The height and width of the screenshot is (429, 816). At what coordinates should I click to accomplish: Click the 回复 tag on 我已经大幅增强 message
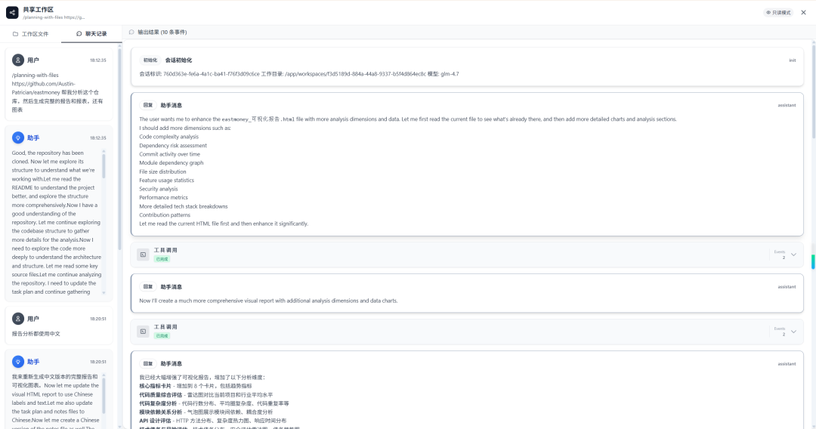tap(148, 363)
